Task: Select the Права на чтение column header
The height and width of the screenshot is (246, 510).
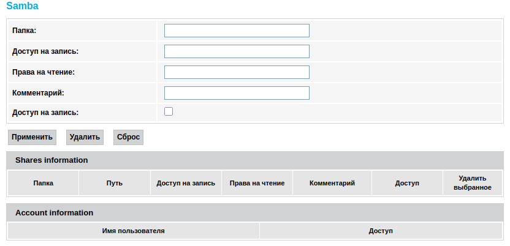Action: (257, 183)
